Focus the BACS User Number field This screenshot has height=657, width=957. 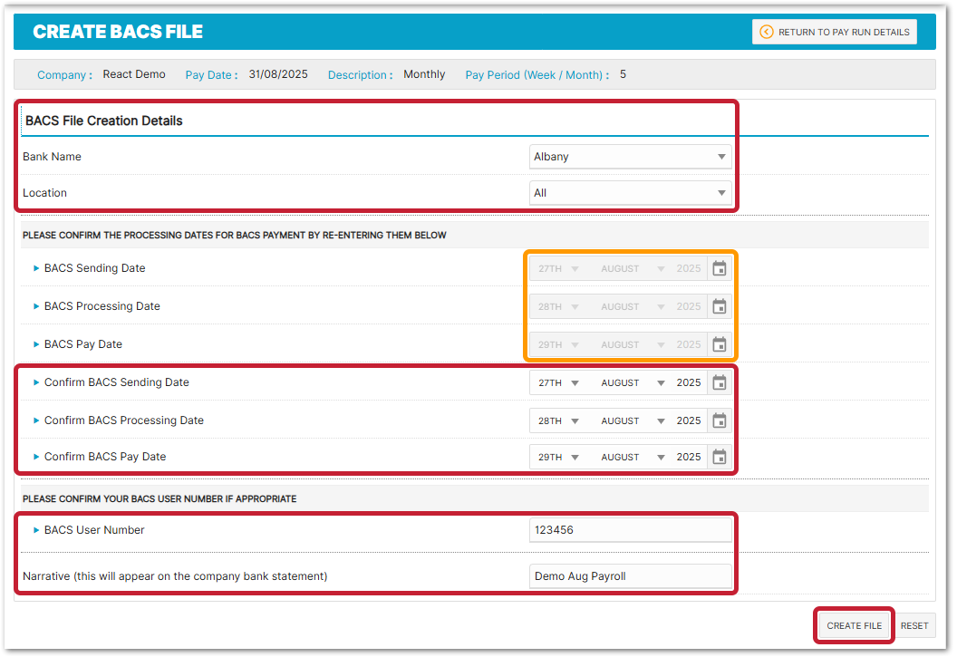(x=630, y=530)
